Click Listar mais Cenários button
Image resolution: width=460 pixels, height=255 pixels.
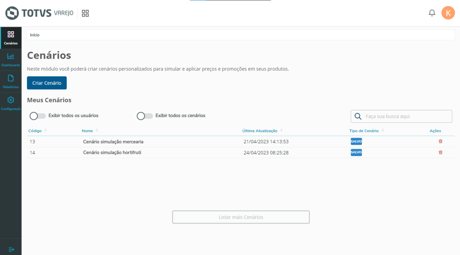tap(241, 217)
